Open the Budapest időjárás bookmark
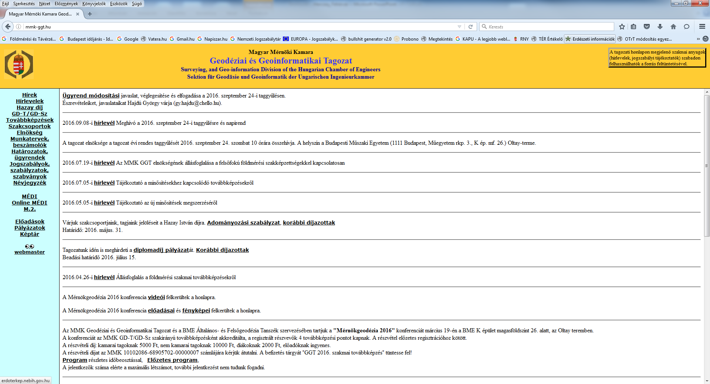This screenshot has height=384, width=710. (x=87, y=39)
